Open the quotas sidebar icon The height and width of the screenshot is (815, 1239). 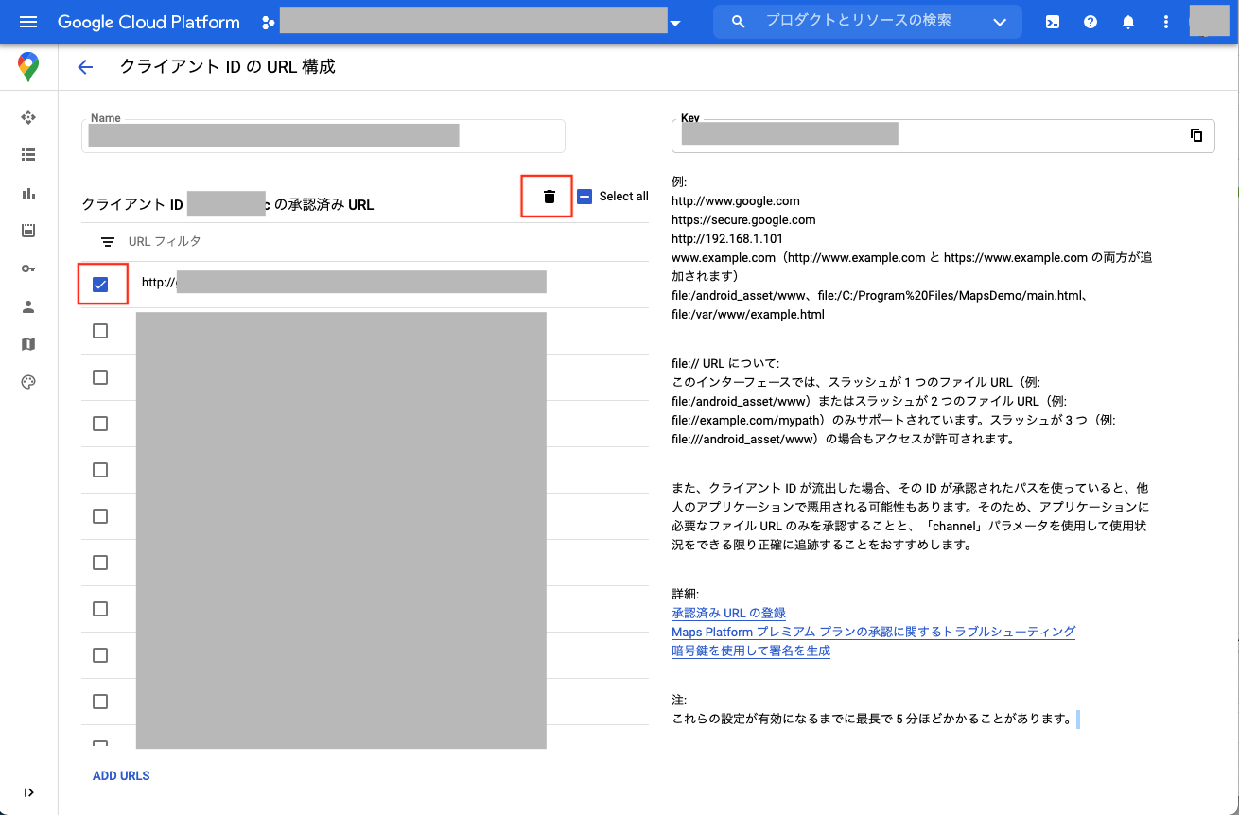pyautogui.click(x=28, y=231)
